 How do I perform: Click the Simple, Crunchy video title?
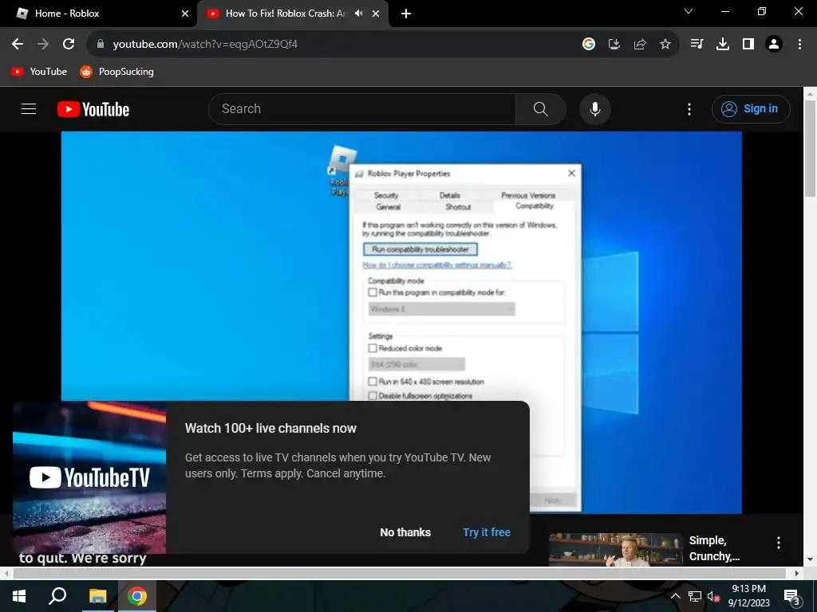pos(714,548)
